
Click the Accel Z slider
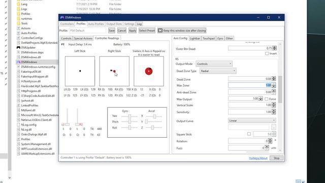coord(153,128)
